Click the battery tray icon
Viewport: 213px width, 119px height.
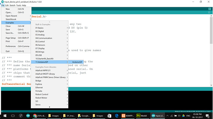coord(175,116)
